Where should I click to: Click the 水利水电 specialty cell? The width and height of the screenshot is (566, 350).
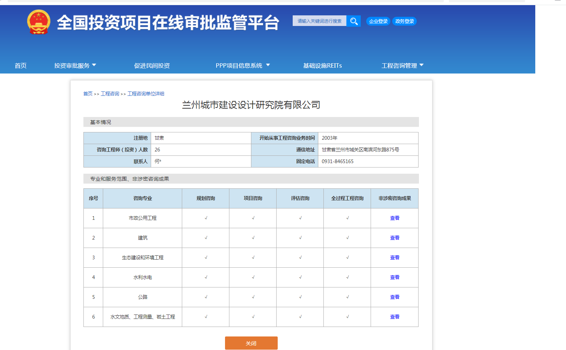[x=142, y=277]
